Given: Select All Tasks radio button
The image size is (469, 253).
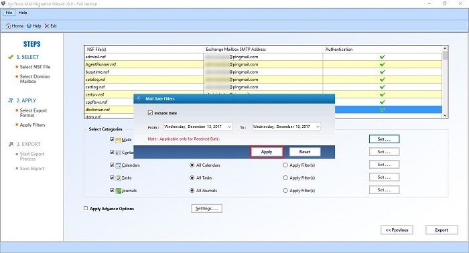Looking at the screenshot, I should 192,178.
